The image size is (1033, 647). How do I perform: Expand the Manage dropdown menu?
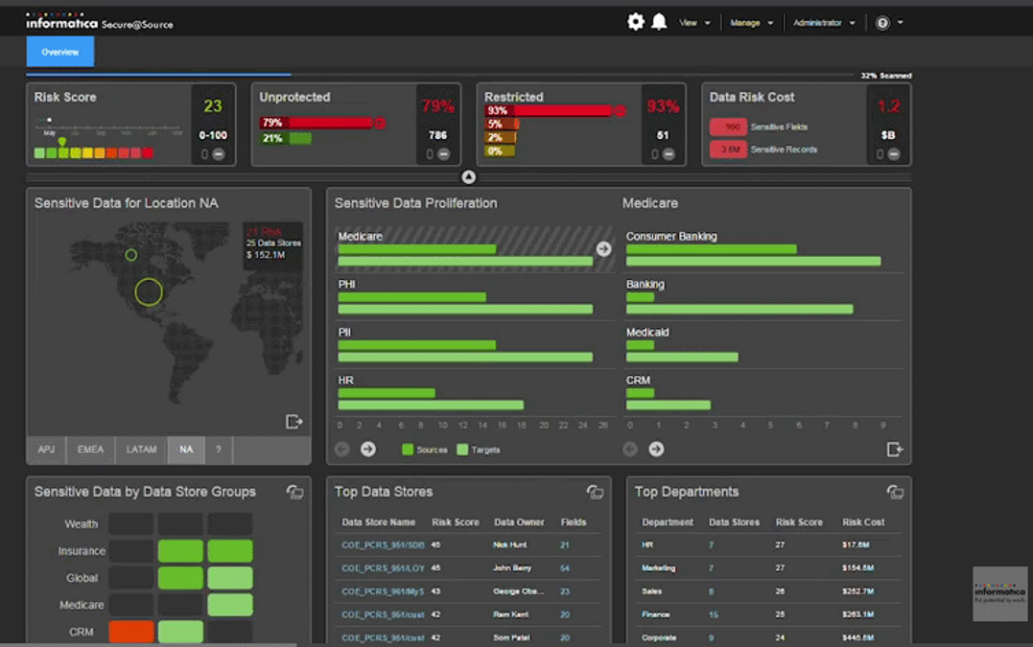point(751,23)
